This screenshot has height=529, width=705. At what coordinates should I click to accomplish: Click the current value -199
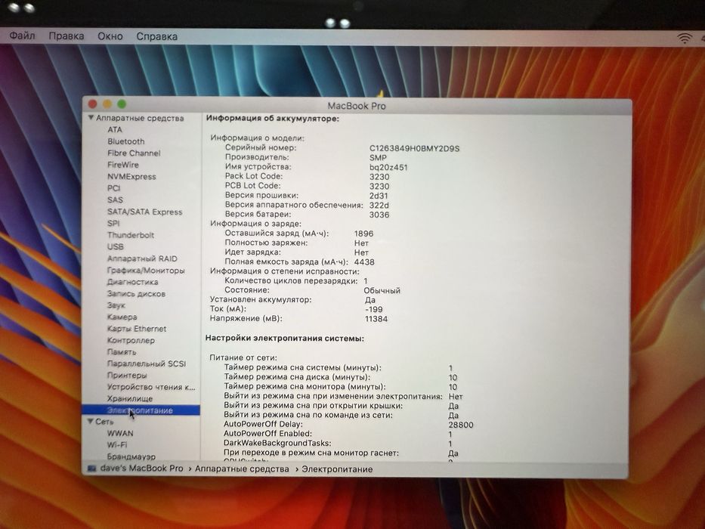pyautogui.click(x=374, y=309)
